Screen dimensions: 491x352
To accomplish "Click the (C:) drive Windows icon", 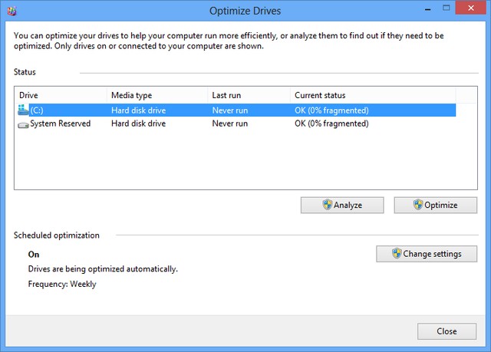I will pyautogui.click(x=23, y=110).
